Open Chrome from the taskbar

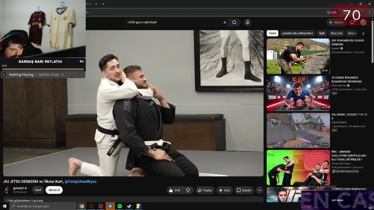tap(82, 206)
